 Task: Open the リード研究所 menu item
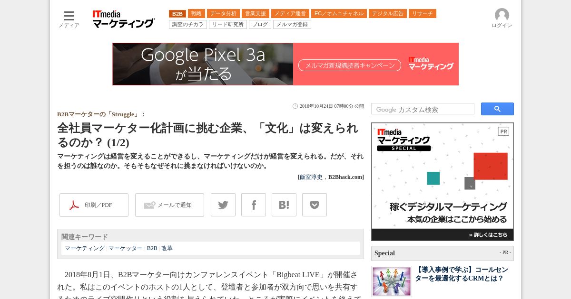228,24
